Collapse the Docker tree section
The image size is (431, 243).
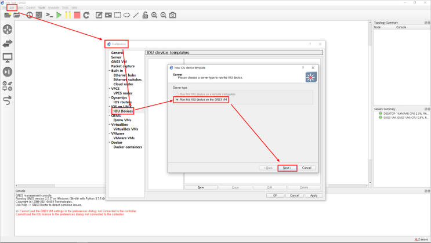(x=110, y=143)
